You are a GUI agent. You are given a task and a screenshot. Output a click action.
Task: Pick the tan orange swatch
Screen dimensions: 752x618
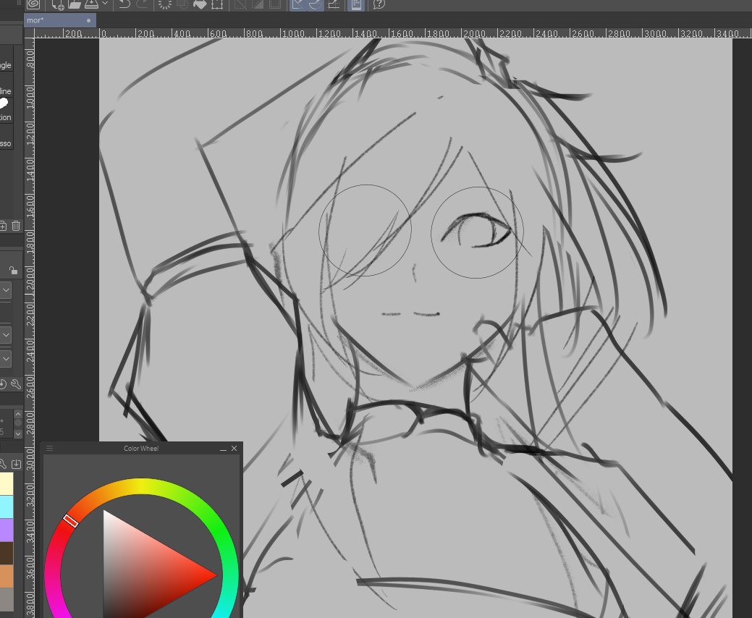click(x=7, y=576)
